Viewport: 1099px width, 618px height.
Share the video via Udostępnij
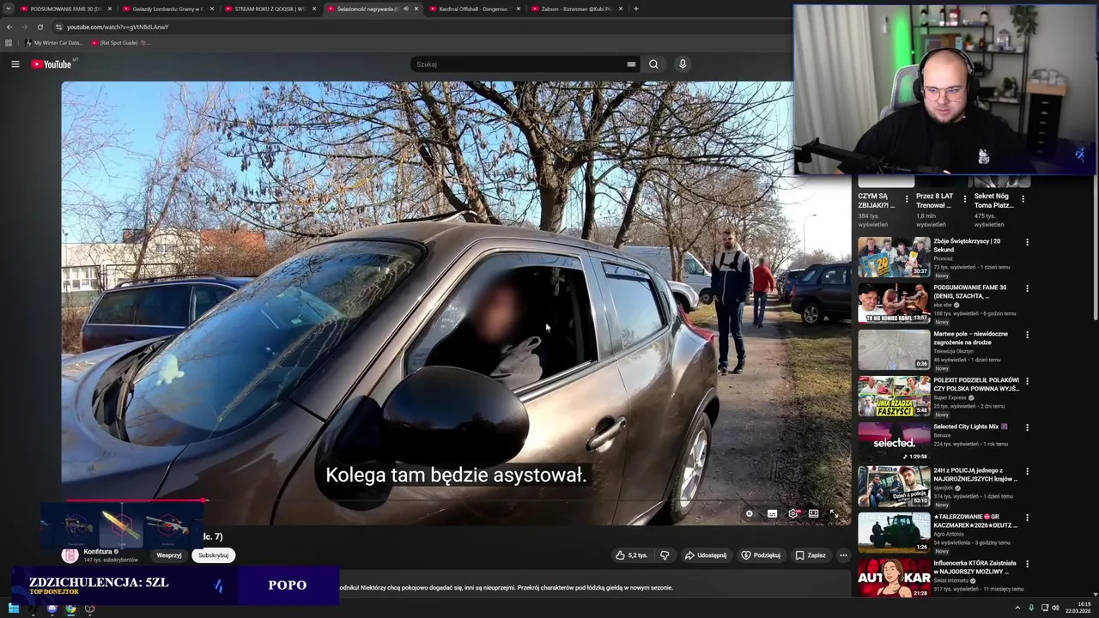(705, 555)
